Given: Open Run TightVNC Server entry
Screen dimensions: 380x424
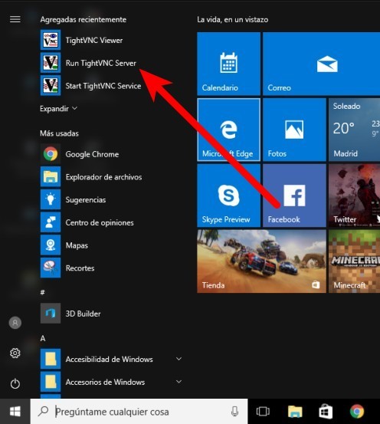Looking at the screenshot, I should pyautogui.click(x=111, y=63).
